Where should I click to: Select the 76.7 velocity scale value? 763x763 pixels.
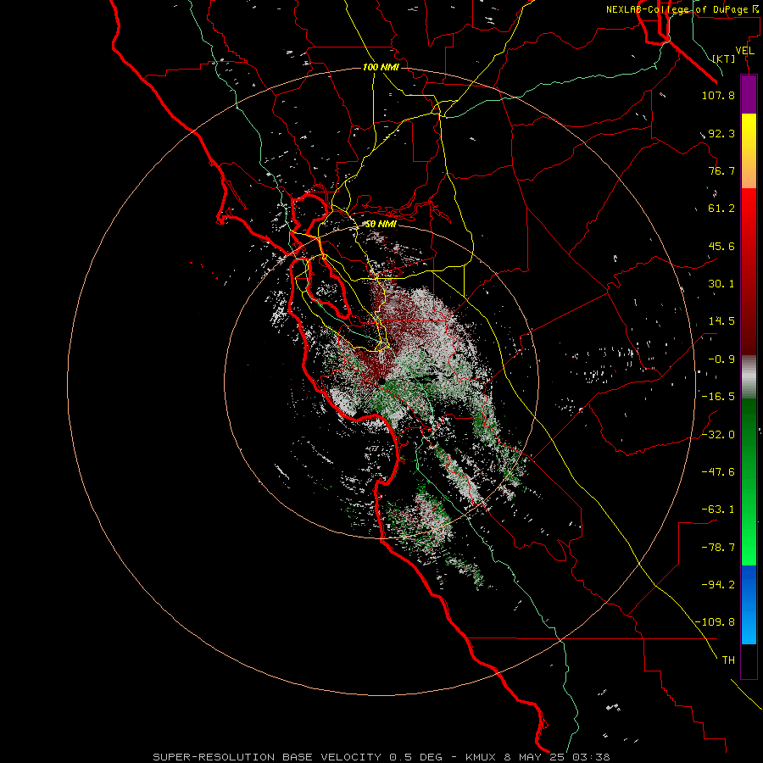tap(721, 170)
